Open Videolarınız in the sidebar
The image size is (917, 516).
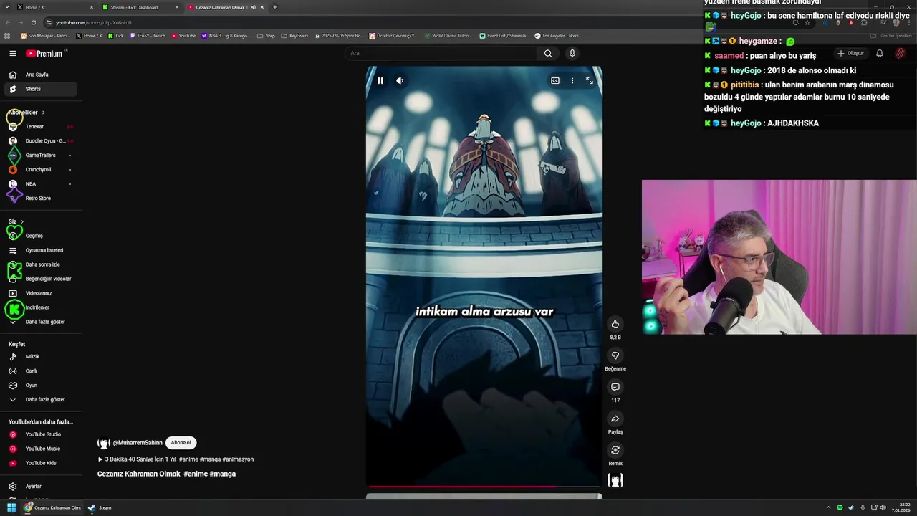[x=41, y=293]
